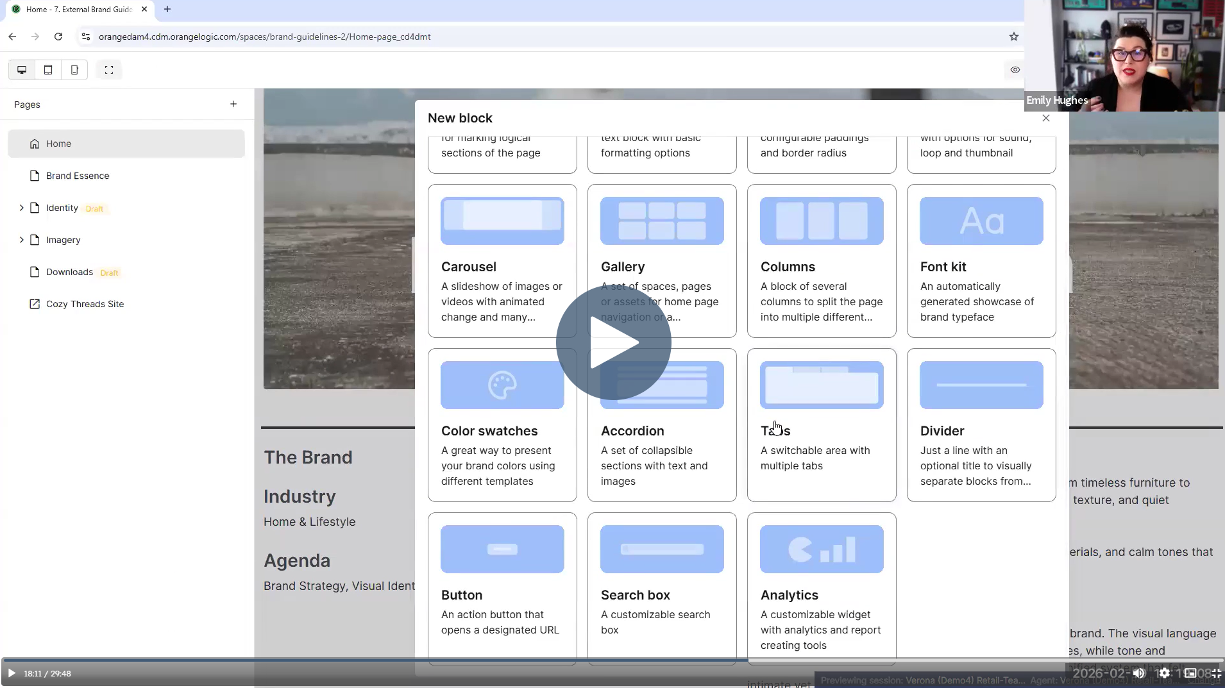Choose the Search box block icon
1225x688 pixels.
click(x=662, y=549)
